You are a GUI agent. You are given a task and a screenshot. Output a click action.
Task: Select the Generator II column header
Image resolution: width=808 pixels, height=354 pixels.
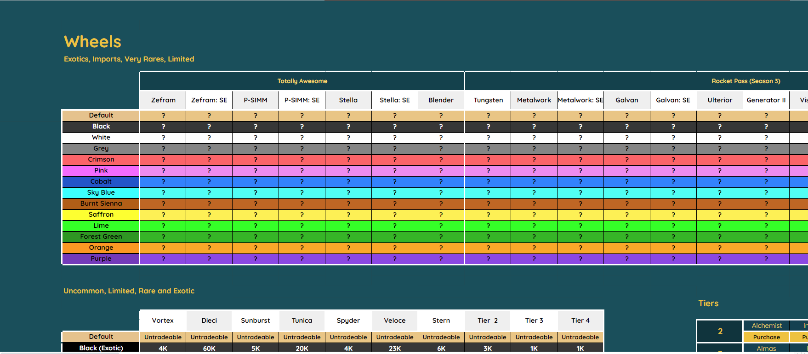coord(766,100)
